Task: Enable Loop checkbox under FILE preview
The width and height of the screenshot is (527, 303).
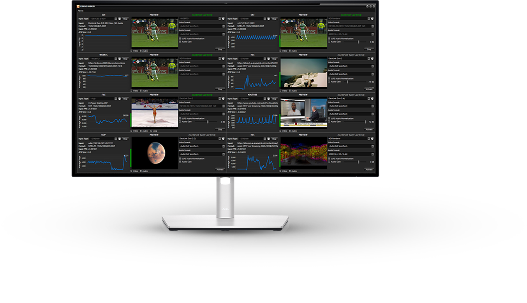Action: click(151, 130)
